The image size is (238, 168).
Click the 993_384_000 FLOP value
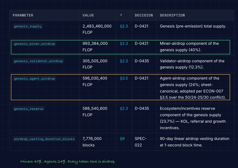click(x=95, y=47)
